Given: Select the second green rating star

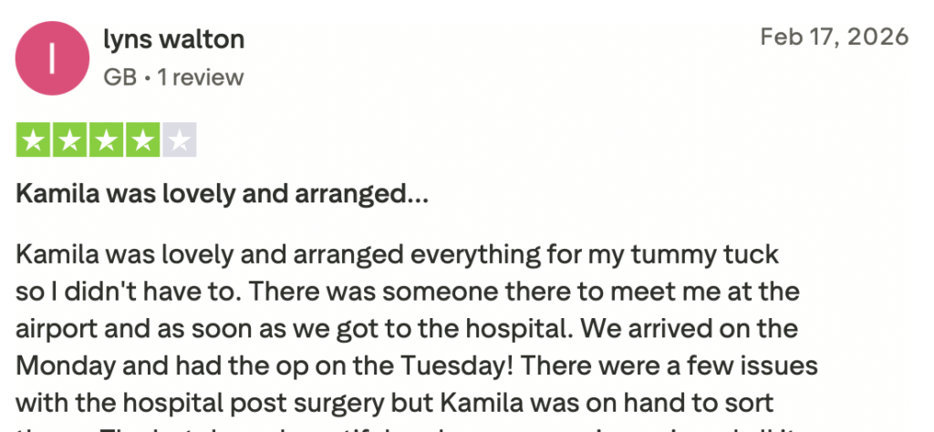Looking at the screenshot, I should click(70, 140).
